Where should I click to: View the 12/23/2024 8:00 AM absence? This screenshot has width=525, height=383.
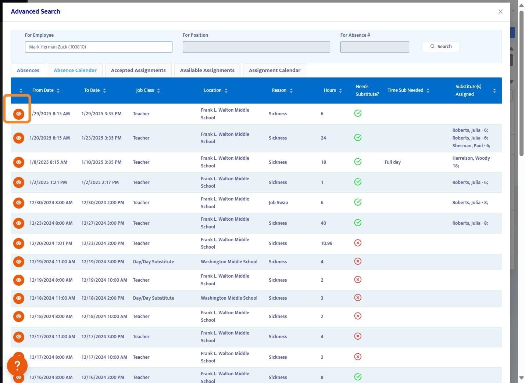point(18,223)
